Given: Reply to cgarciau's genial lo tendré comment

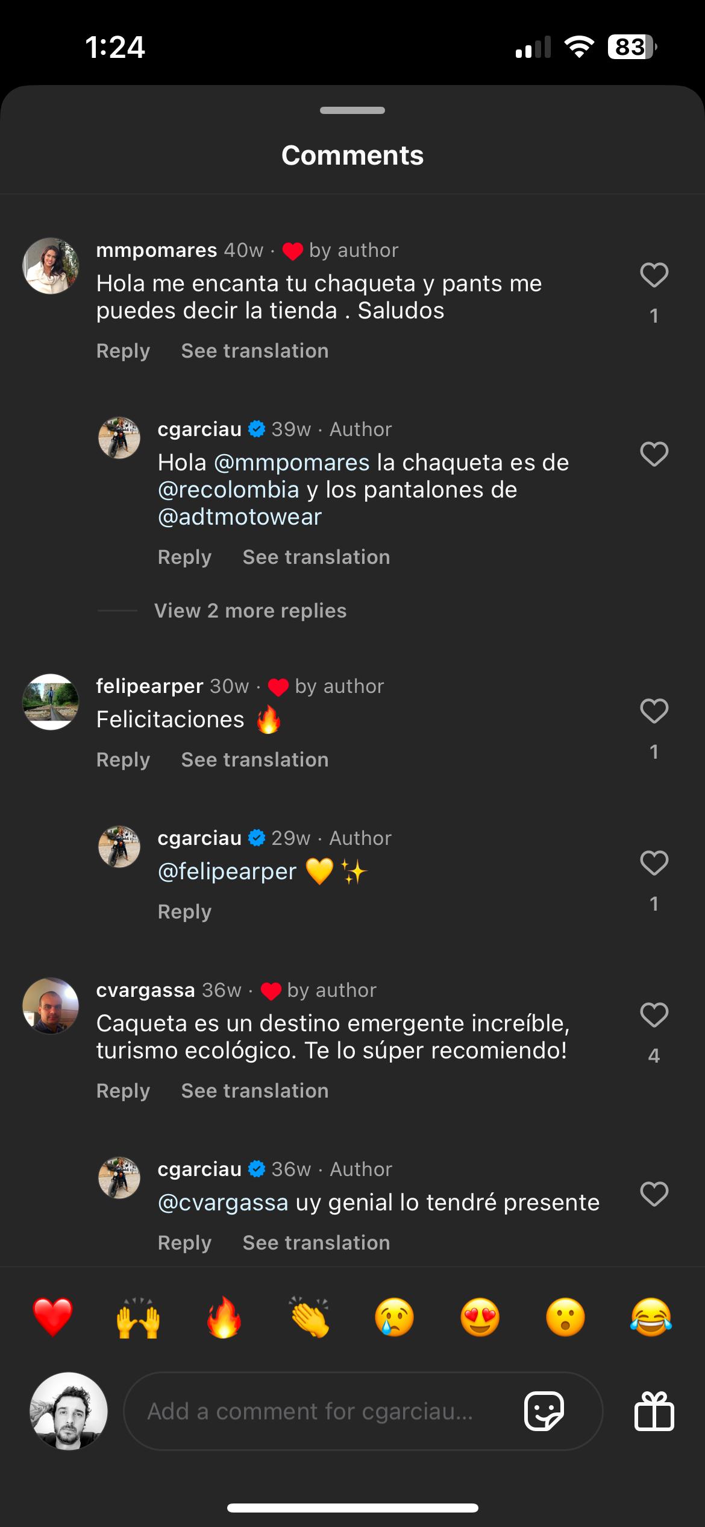Looking at the screenshot, I should coord(184,1243).
